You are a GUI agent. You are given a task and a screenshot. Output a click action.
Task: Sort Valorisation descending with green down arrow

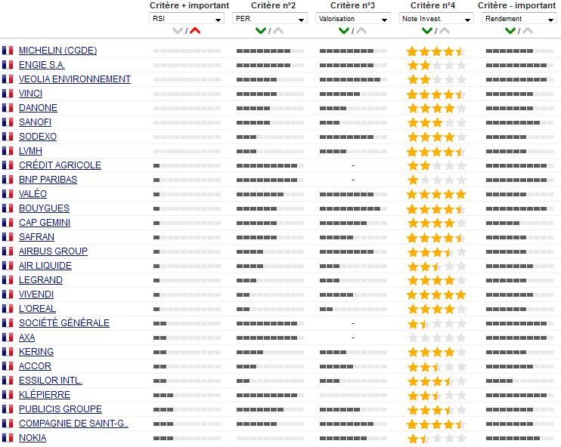point(344,31)
